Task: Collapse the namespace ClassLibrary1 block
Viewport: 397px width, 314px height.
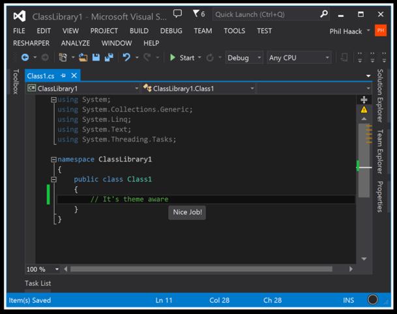Action: click(x=53, y=160)
